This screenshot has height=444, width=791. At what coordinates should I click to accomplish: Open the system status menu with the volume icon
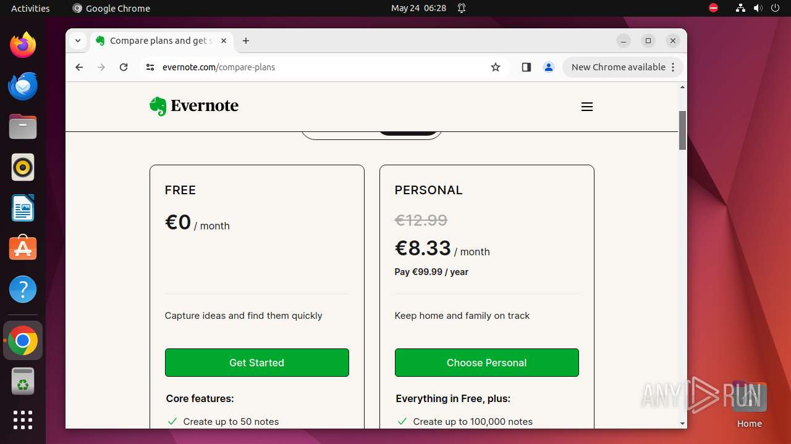[758, 8]
